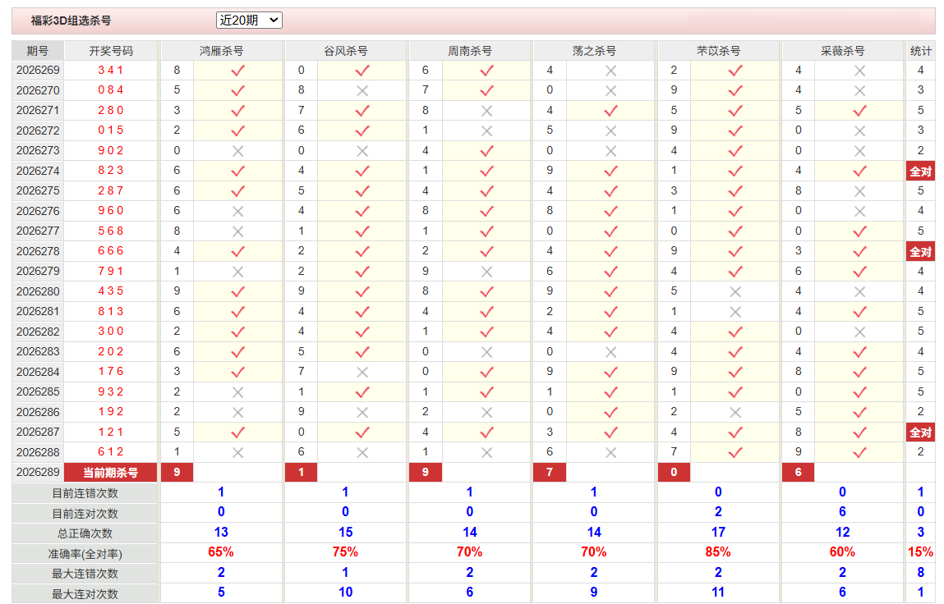Click the 采薇杀号 checkmark in row 2026271
Image resolution: width=944 pixels, height=604 pixels.
tap(859, 111)
